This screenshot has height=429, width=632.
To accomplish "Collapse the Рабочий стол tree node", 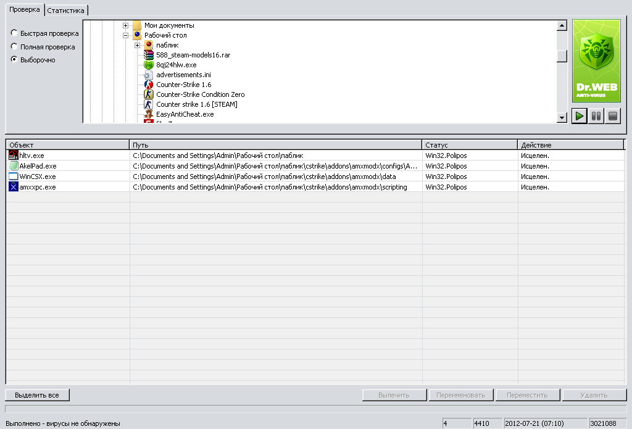I will [125, 35].
